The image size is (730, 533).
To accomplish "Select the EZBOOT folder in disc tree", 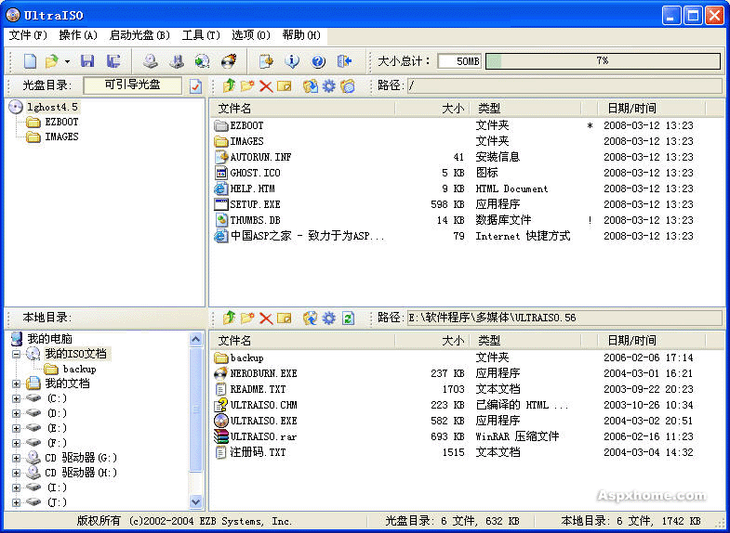I will (x=61, y=122).
